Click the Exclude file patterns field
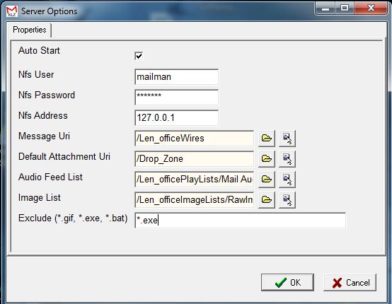The height and width of the screenshot is (304, 392). (x=241, y=220)
